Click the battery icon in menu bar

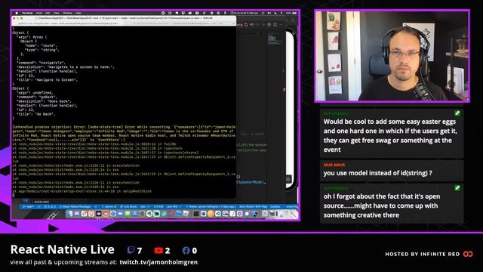294,13
